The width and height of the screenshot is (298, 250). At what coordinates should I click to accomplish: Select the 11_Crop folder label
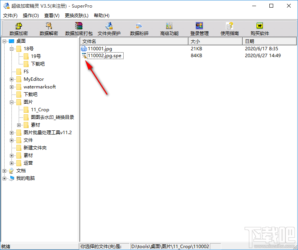click(40, 110)
